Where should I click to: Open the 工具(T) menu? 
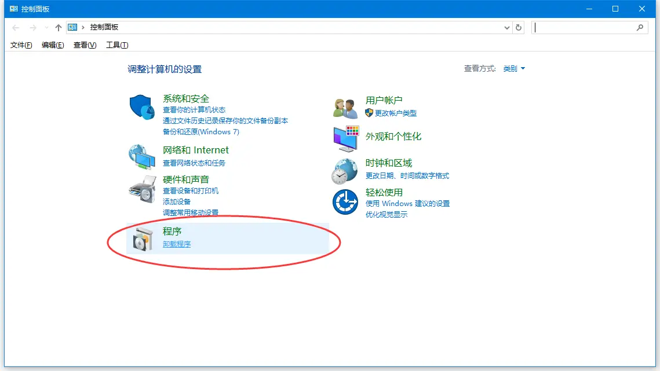(117, 45)
